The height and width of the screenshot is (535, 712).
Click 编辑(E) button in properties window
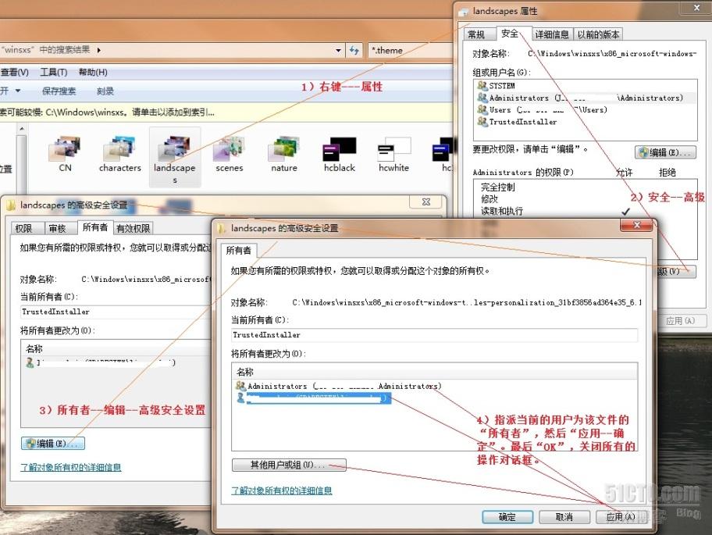(x=665, y=152)
